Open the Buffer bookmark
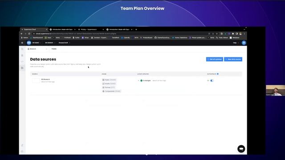The image size is (285, 160). pos(76,38)
